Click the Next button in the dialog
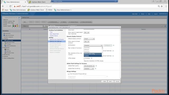The image size is (169, 95). click(x=111, y=82)
